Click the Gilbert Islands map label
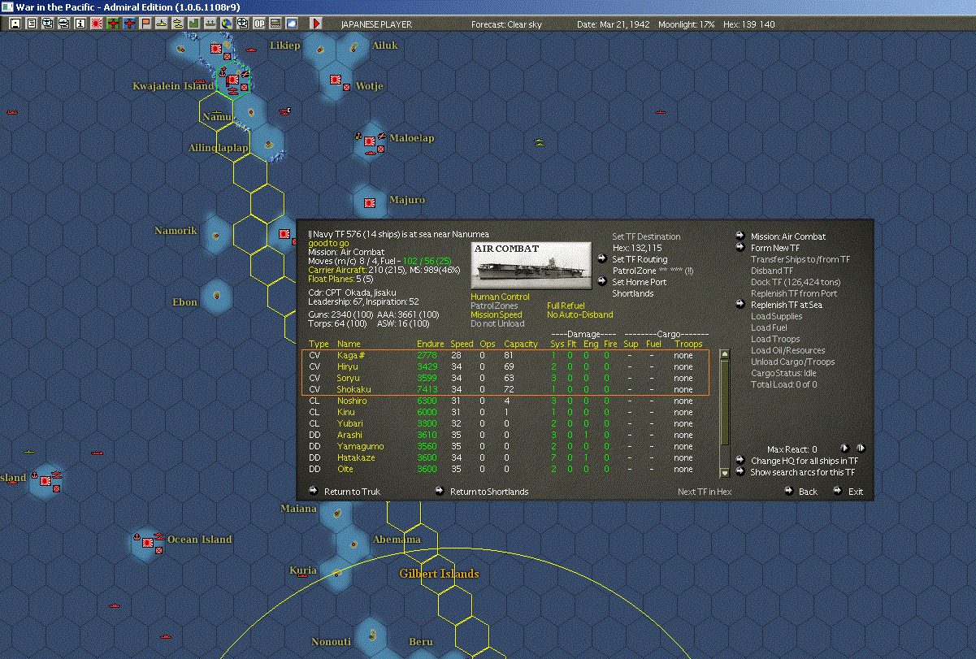Image resolution: width=976 pixels, height=659 pixels. click(x=439, y=574)
